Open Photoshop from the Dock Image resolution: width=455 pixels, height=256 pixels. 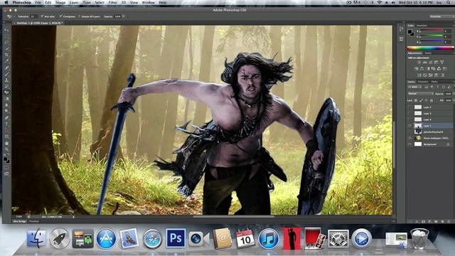point(176,238)
